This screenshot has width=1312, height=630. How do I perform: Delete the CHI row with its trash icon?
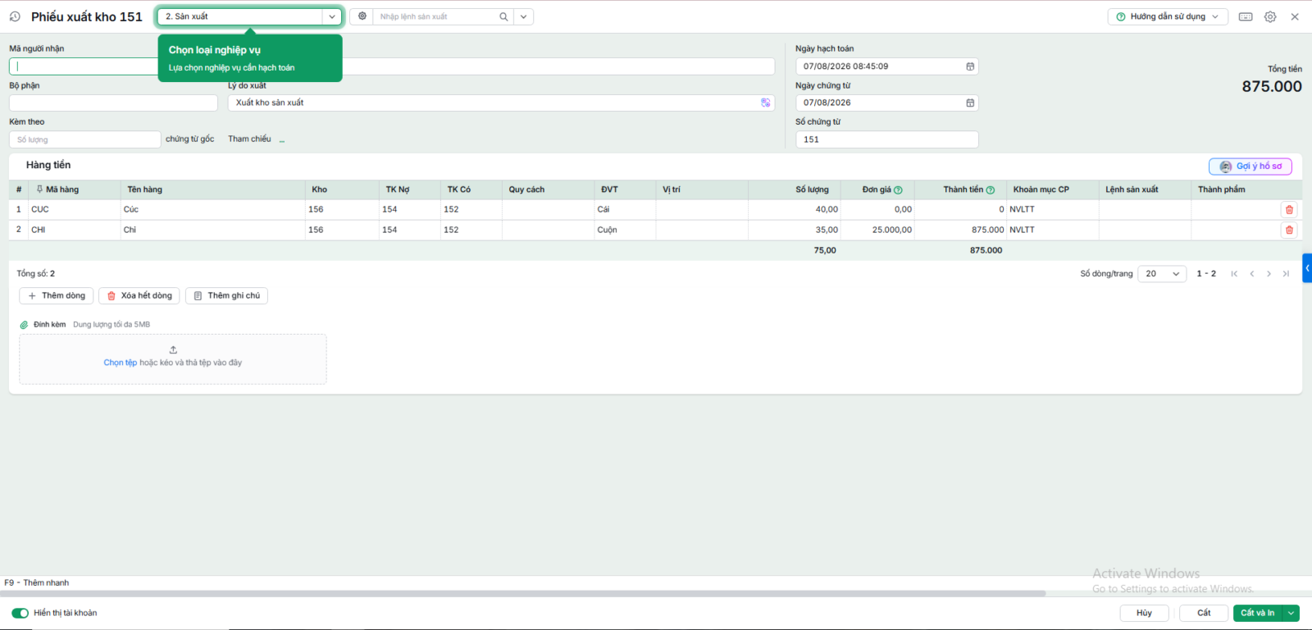click(1289, 231)
